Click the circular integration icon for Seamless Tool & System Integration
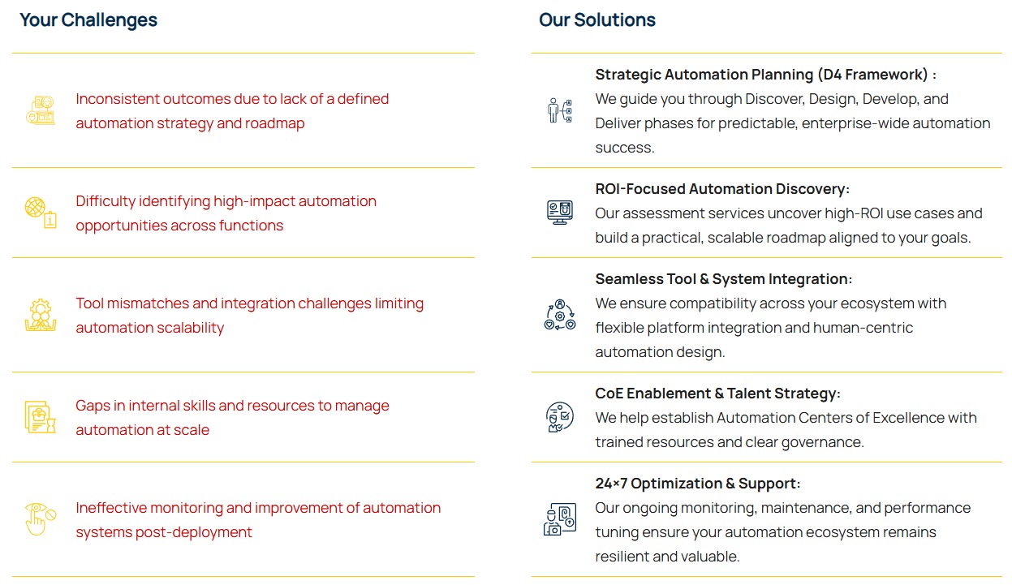 pyautogui.click(x=560, y=315)
